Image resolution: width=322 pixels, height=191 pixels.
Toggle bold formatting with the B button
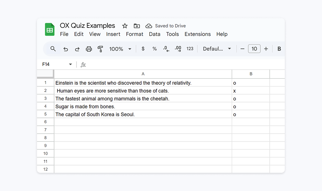[279, 49]
